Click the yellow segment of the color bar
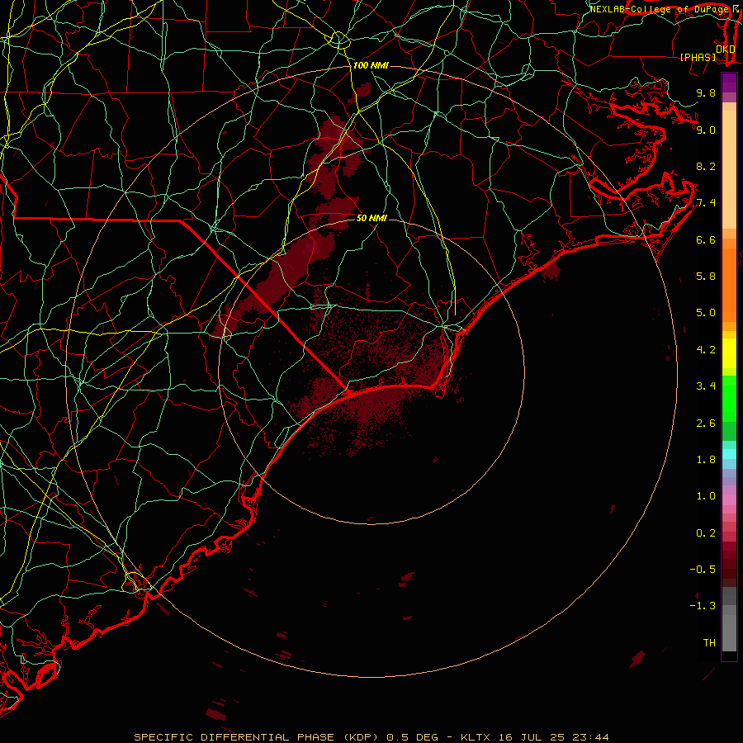 [x=729, y=353]
